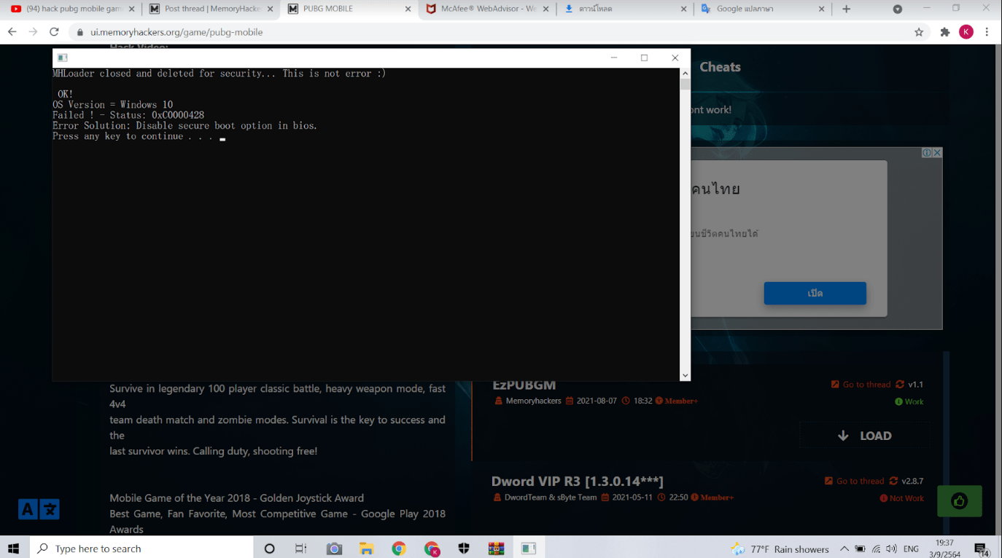Image resolution: width=1002 pixels, height=558 pixels.
Task: Click the console scrollbar up arrow
Action: click(x=685, y=74)
